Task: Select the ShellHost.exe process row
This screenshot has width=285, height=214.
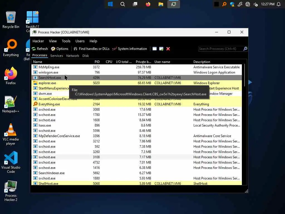Action: pyautogui.click(x=136, y=183)
